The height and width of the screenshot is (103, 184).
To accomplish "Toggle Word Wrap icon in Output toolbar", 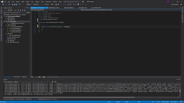I will [x=55, y=82].
